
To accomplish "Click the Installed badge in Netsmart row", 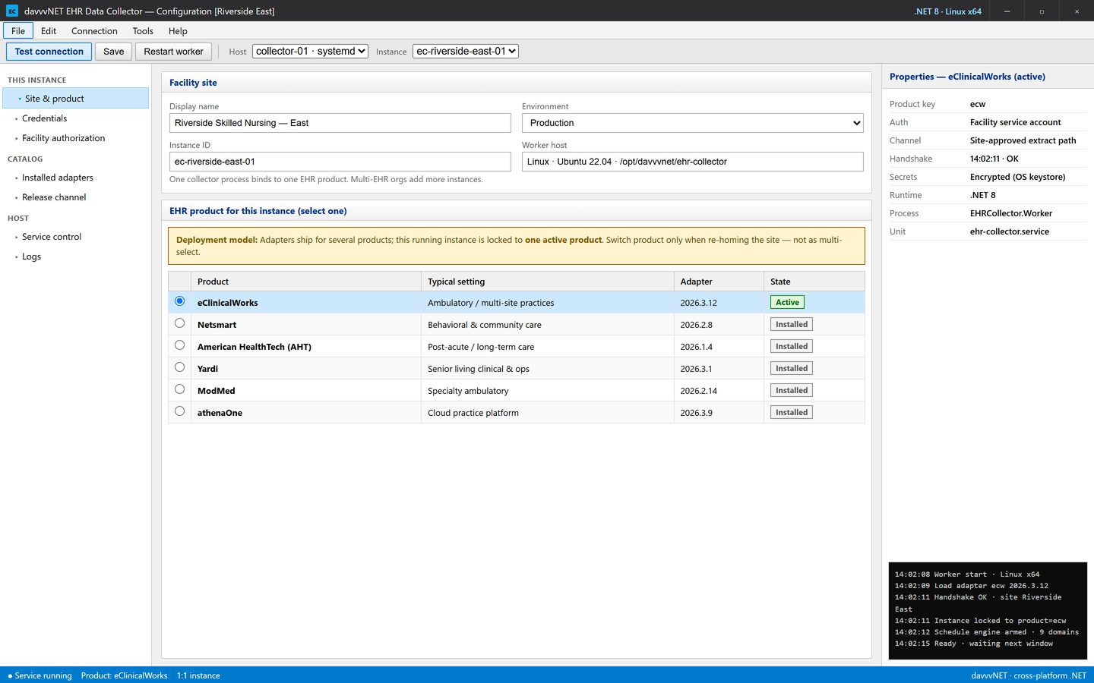I will [x=792, y=324].
